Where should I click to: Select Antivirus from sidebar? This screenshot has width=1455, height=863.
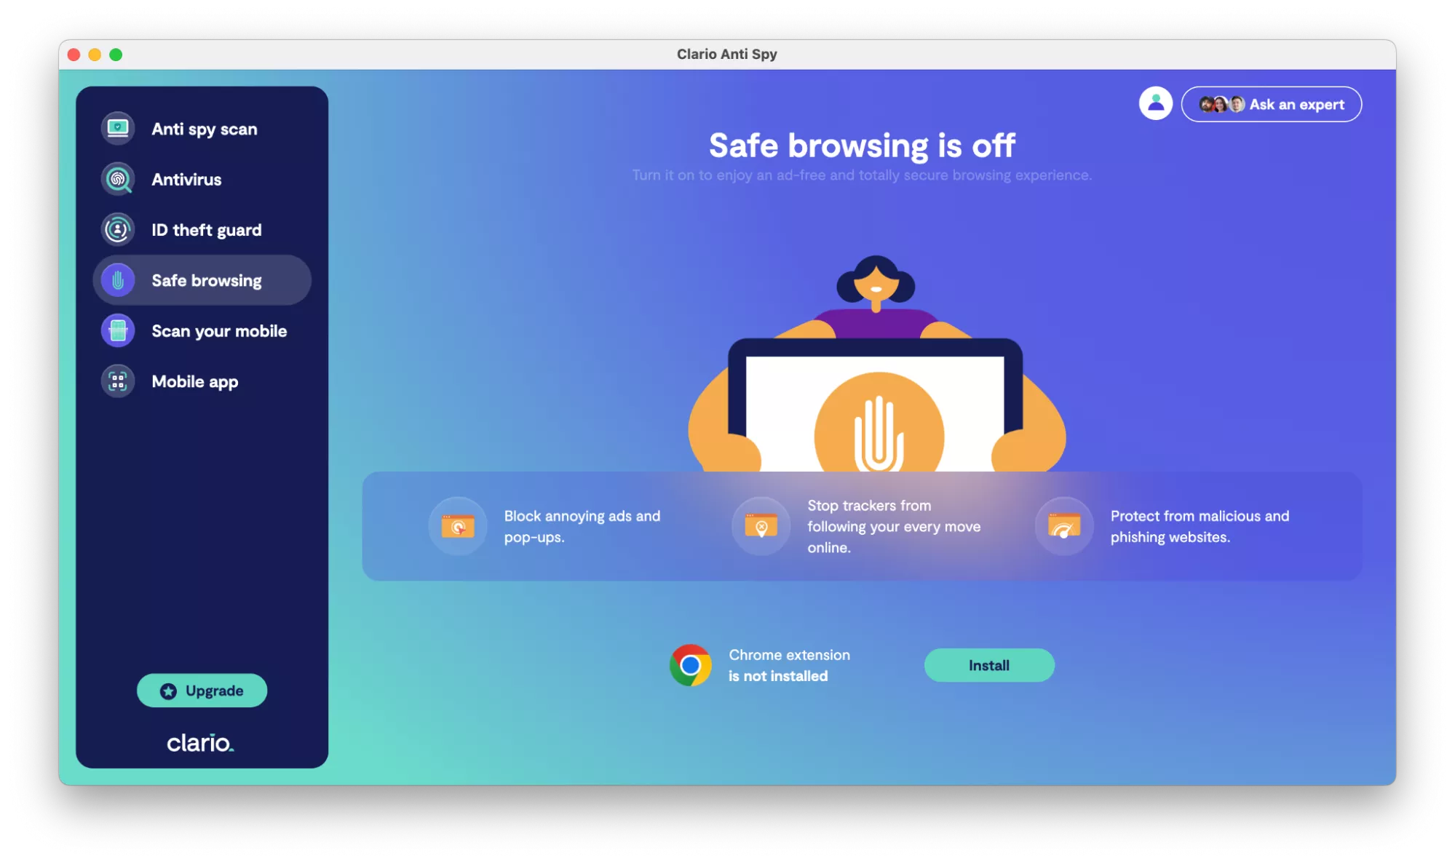tap(186, 179)
